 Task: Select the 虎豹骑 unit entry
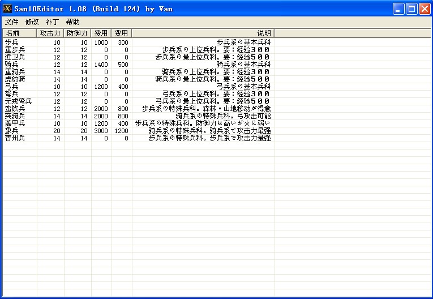15,79
